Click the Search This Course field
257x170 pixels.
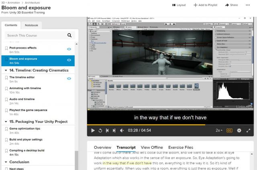point(40,35)
